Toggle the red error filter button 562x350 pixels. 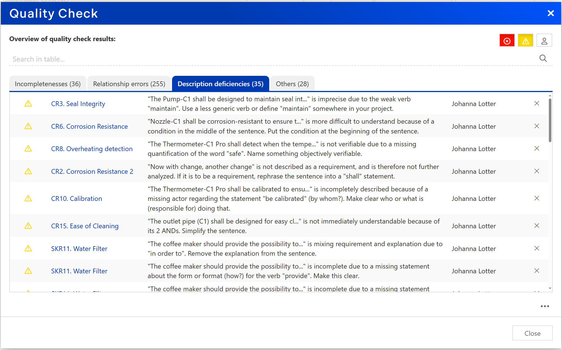click(507, 41)
